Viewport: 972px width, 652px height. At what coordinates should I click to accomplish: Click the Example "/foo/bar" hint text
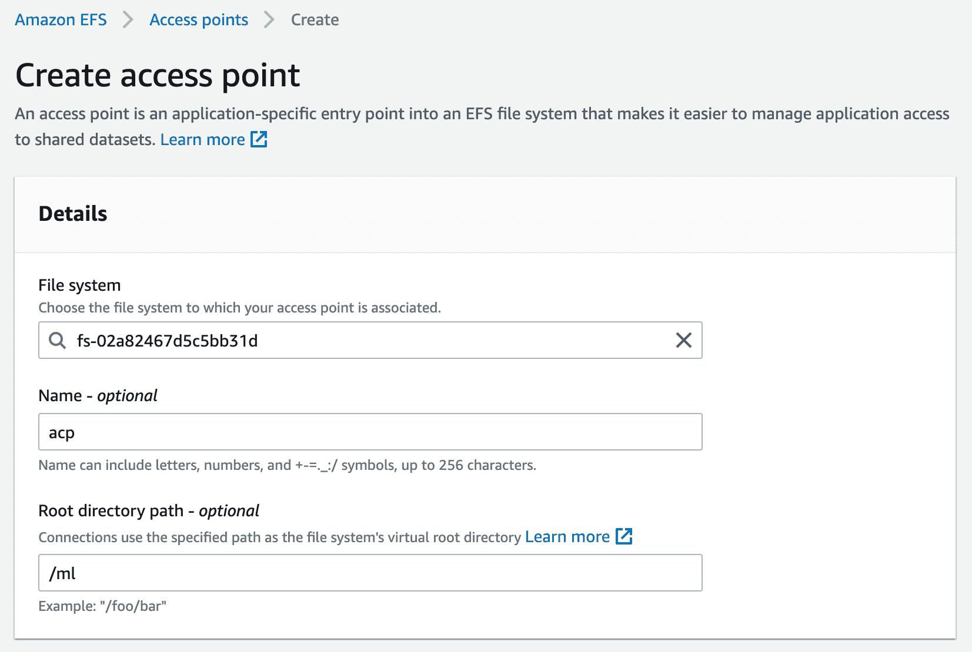102,606
